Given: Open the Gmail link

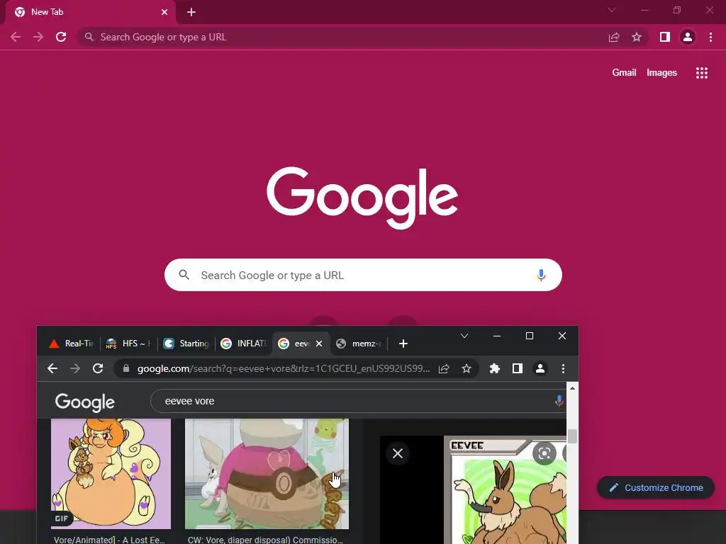Looking at the screenshot, I should coord(624,73).
